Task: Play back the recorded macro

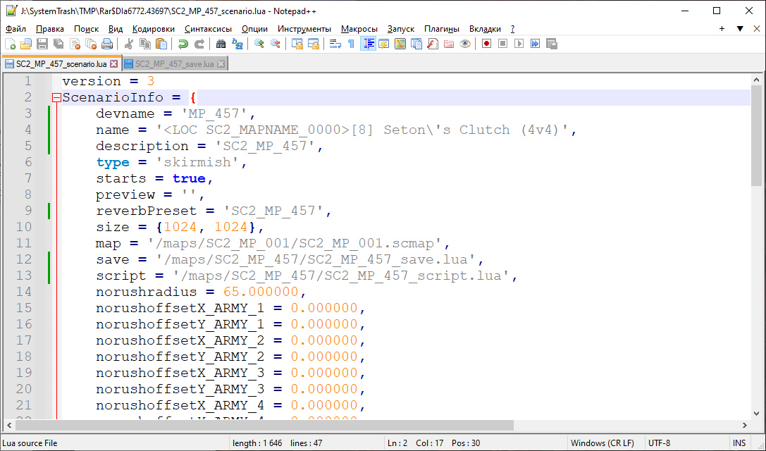Action: (519, 44)
